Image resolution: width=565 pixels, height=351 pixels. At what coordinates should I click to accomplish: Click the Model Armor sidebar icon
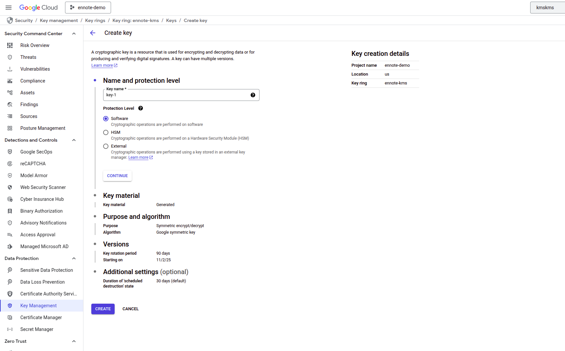click(x=10, y=175)
